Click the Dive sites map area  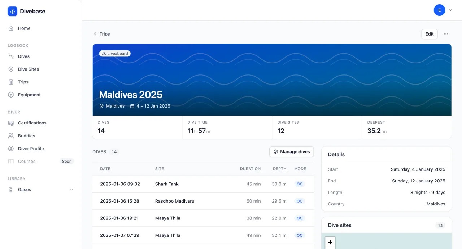387,241
